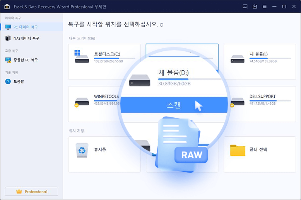This screenshot has width=301, height=200.
Task: Click the EaseUS app logo icon
Action: point(7,7)
